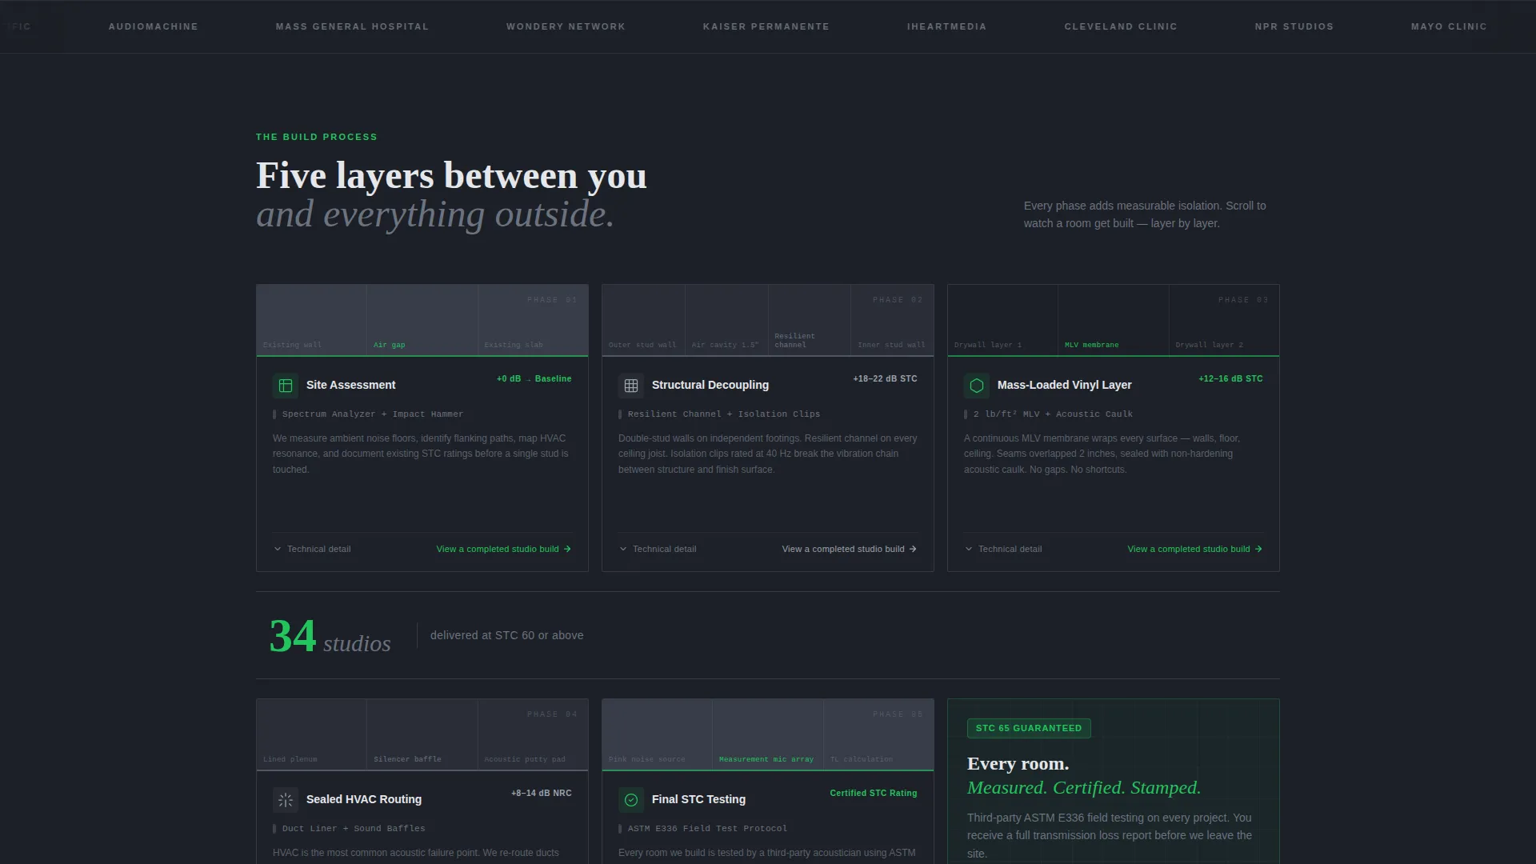Click the Site Assessment card icon
The image size is (1536, 864).
(286, 386)
